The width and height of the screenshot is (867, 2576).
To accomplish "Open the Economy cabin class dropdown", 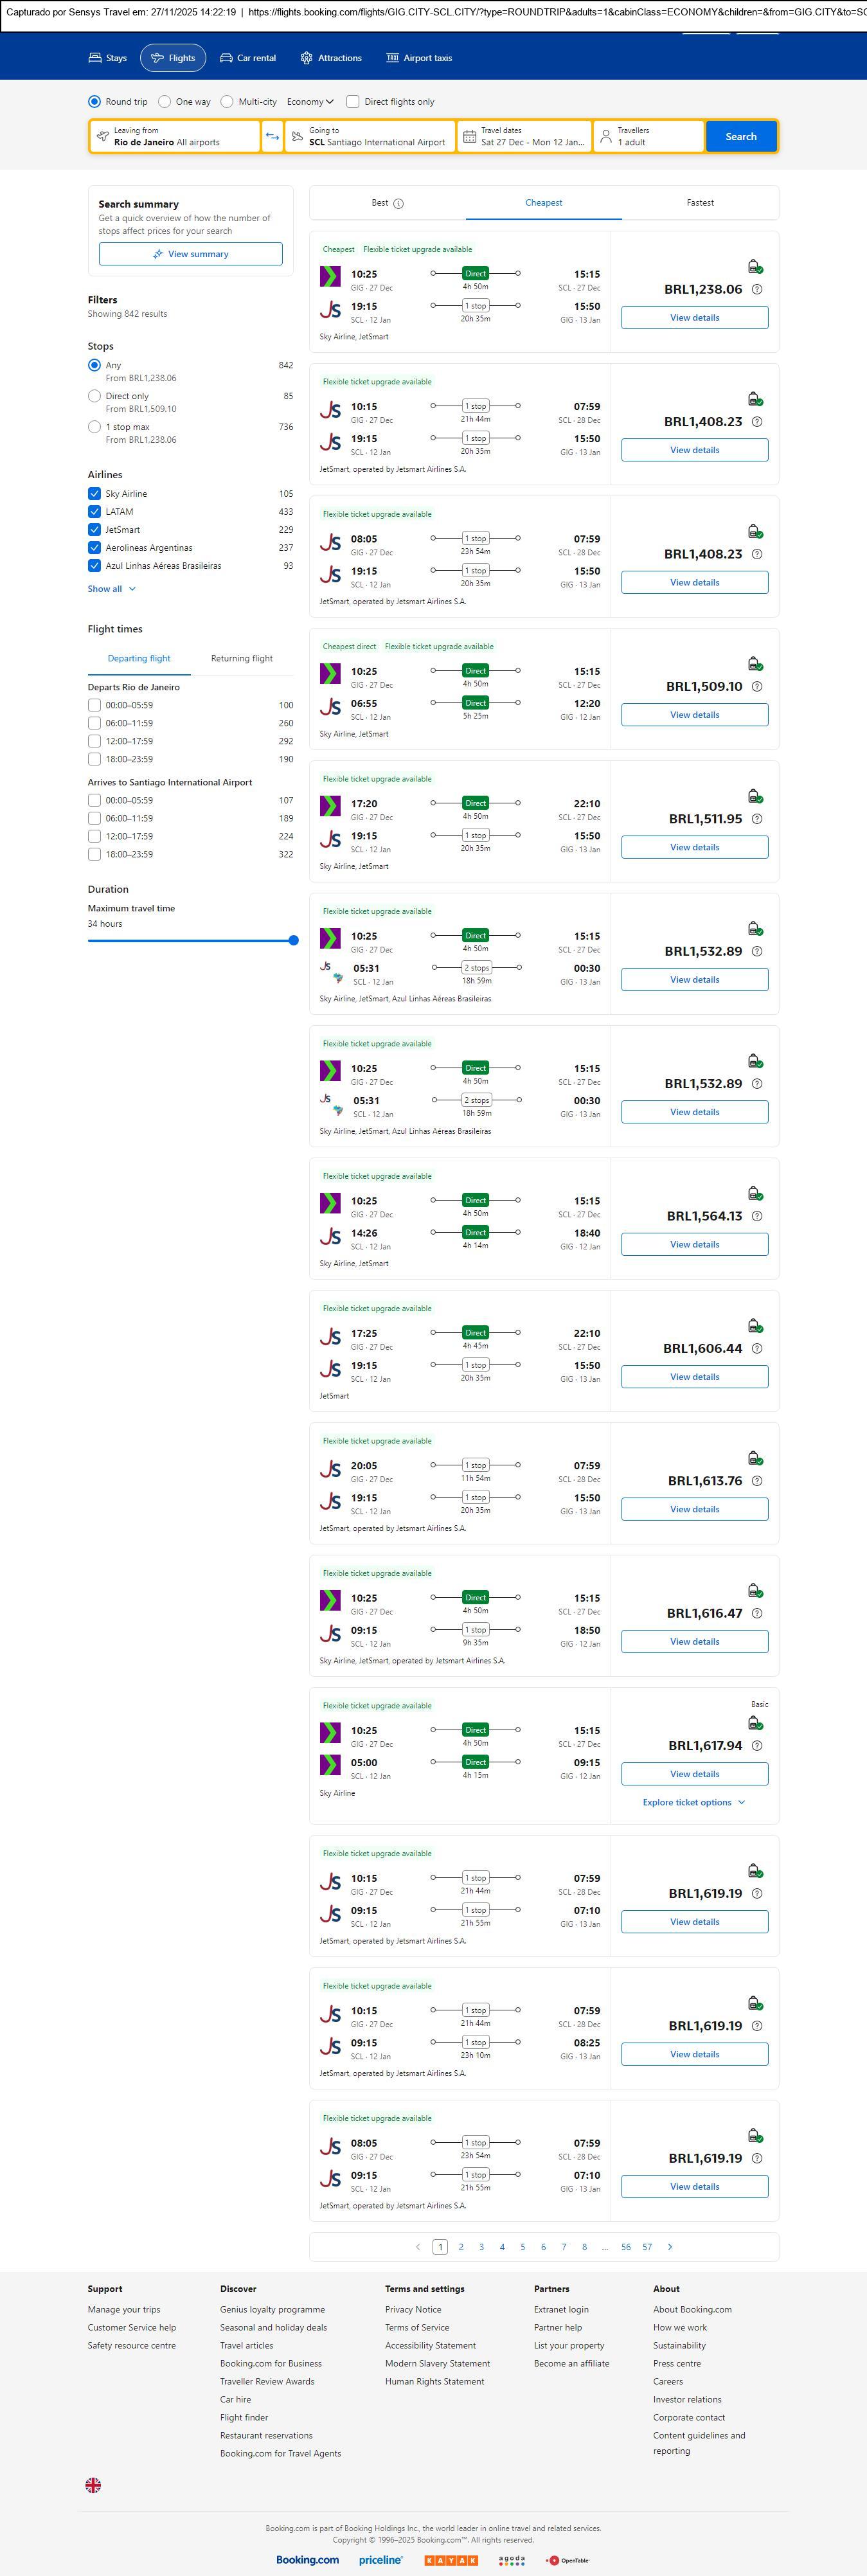I will click(310, 102).
